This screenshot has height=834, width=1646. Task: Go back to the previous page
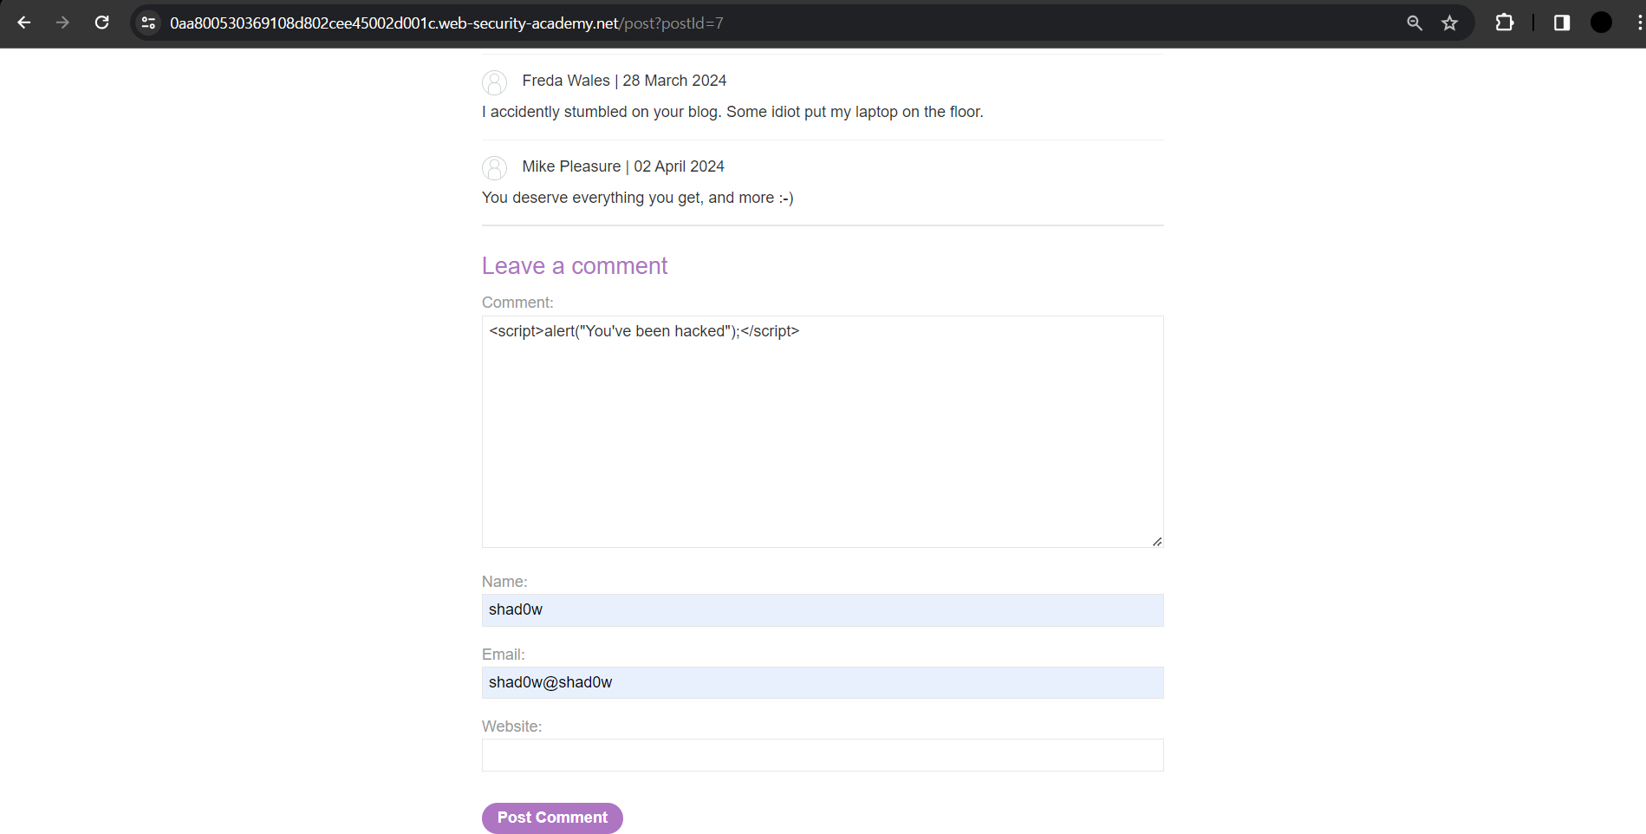pyautogui.click(x=24, y=23)
